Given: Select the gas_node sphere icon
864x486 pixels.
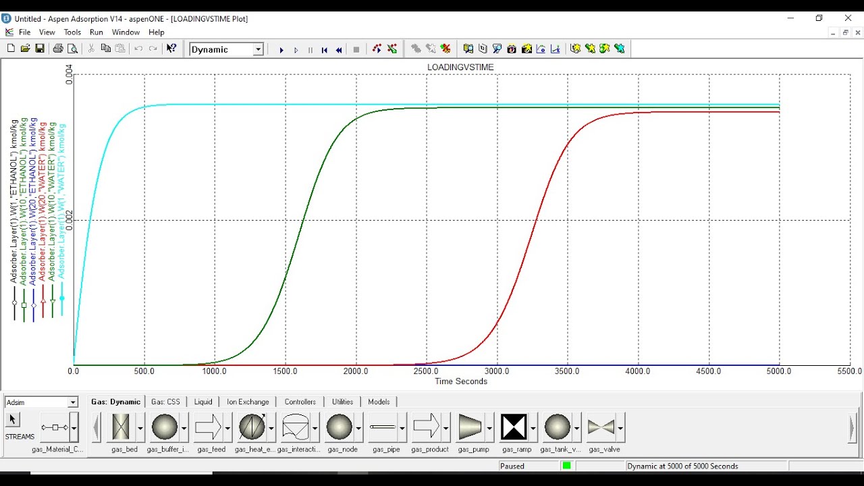Looking at the screenshot, I should (339, 427).
